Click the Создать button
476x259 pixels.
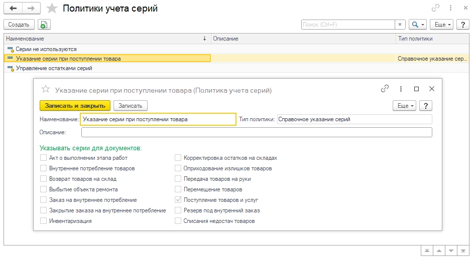[x=19, y=25]
